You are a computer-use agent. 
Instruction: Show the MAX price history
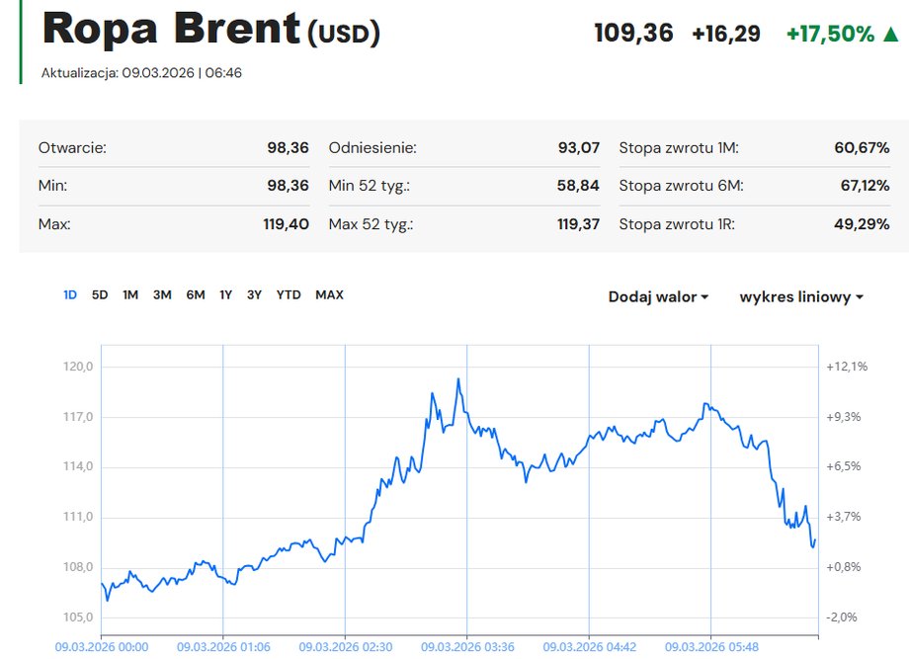(x=329, y=294)
